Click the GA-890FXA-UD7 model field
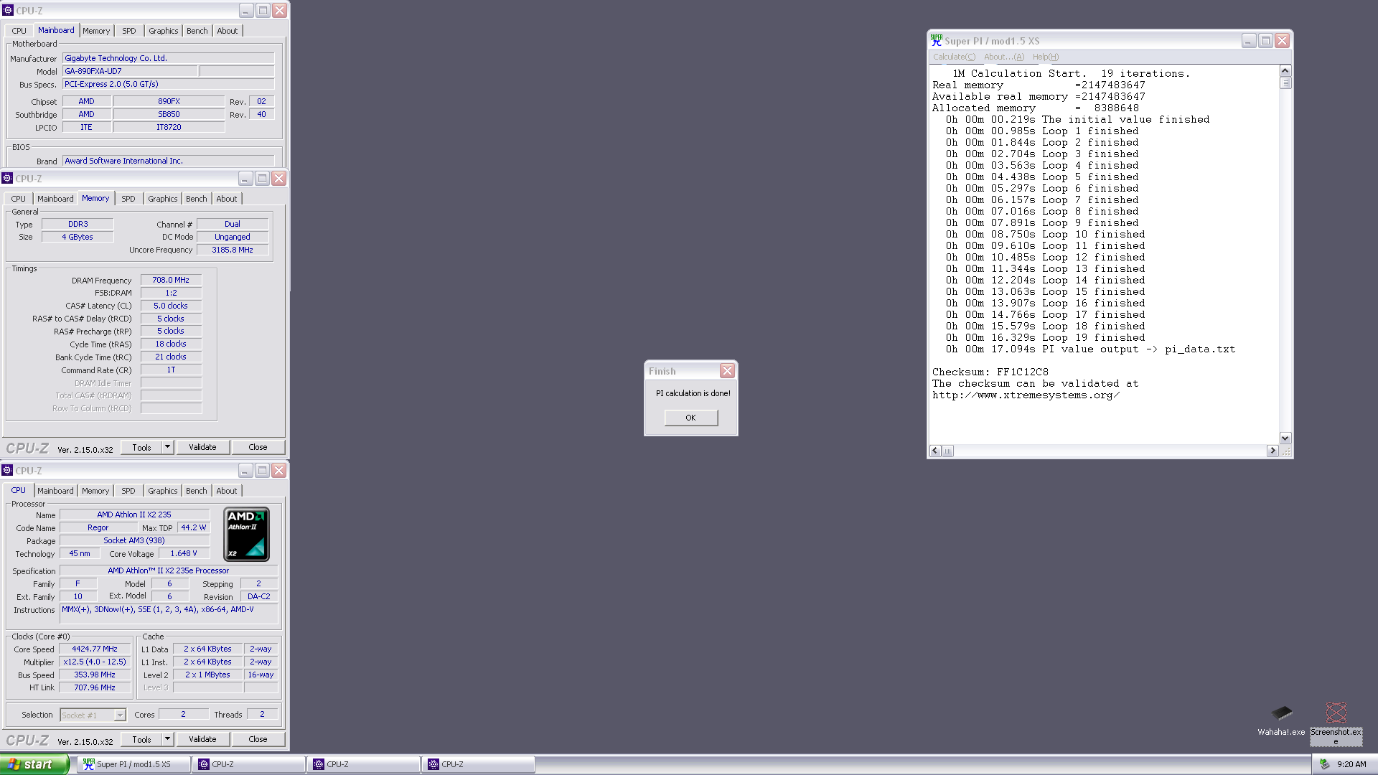 [130, 71]
